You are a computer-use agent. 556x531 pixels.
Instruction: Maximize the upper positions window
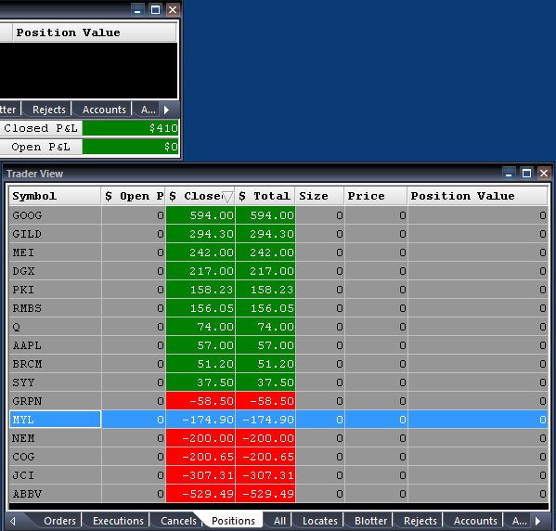tap(155, 10)
